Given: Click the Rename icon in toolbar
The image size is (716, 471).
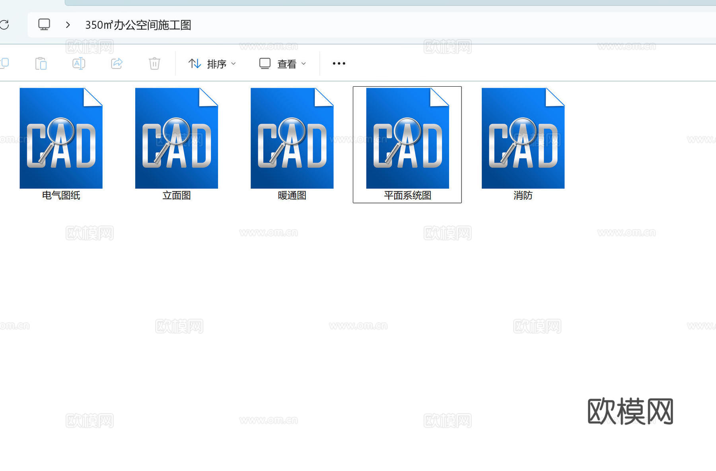Looking at the screenshot, I should pos(79,64).
